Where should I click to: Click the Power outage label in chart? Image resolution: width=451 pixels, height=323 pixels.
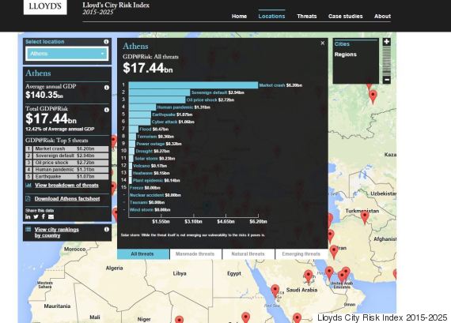tap(150, 144)
